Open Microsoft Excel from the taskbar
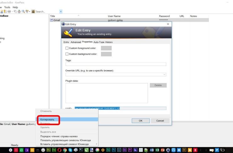The width and height of the screenshot is (233, 153). click(157, 150)
